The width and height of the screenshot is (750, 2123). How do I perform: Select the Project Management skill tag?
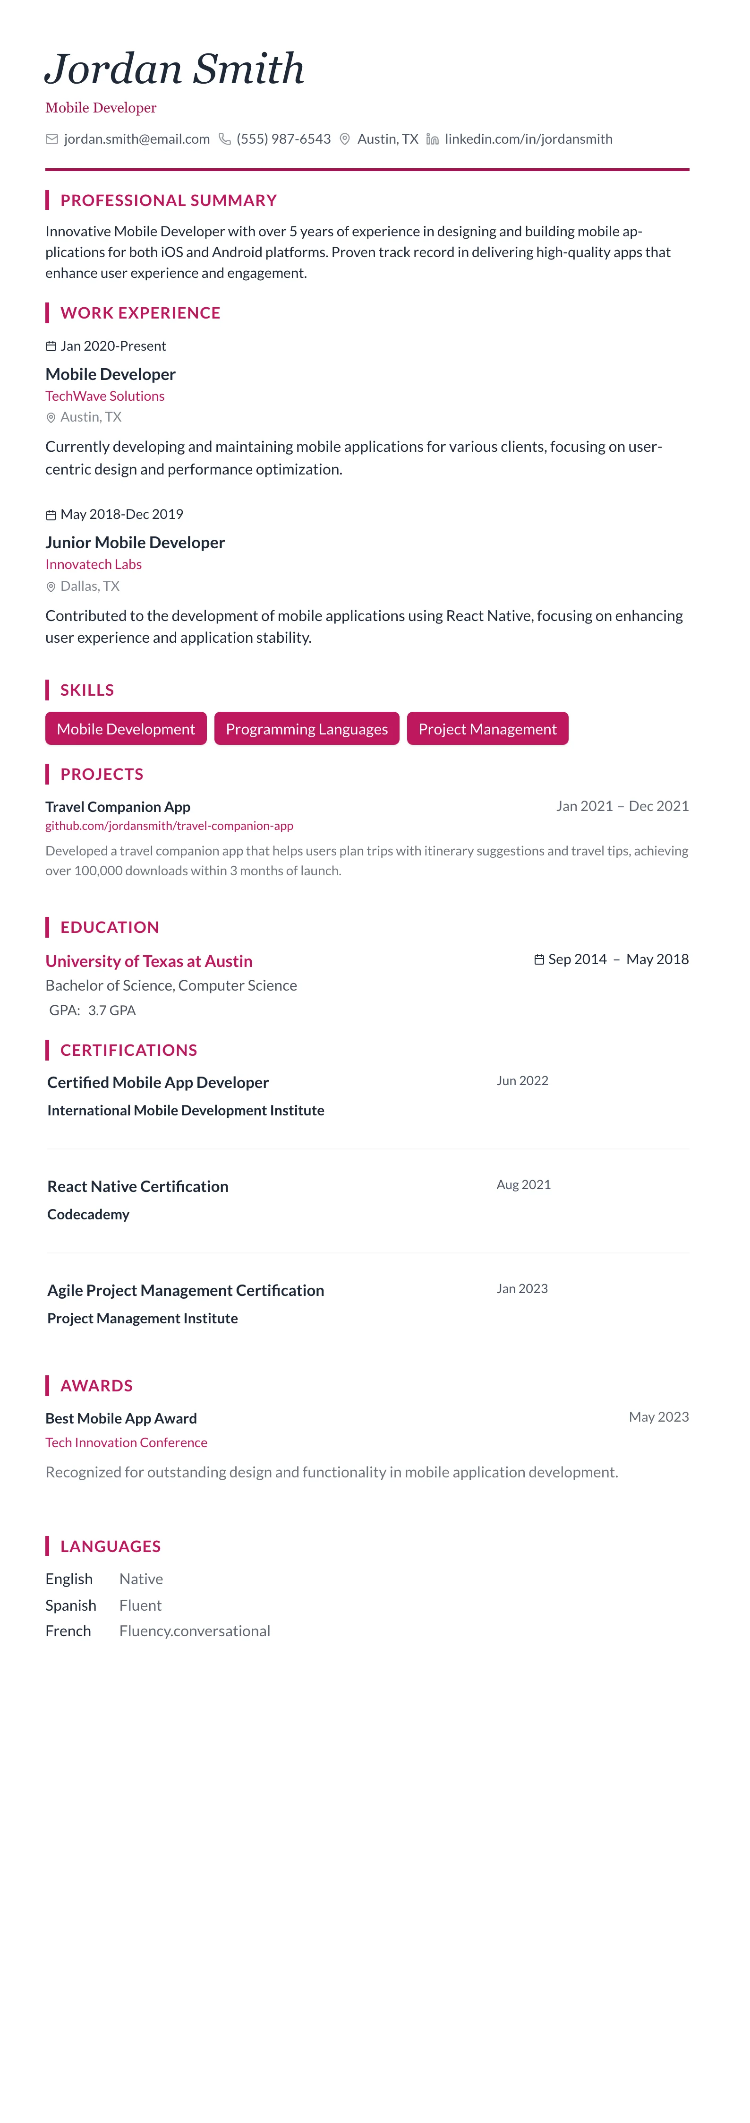point(487,729)
